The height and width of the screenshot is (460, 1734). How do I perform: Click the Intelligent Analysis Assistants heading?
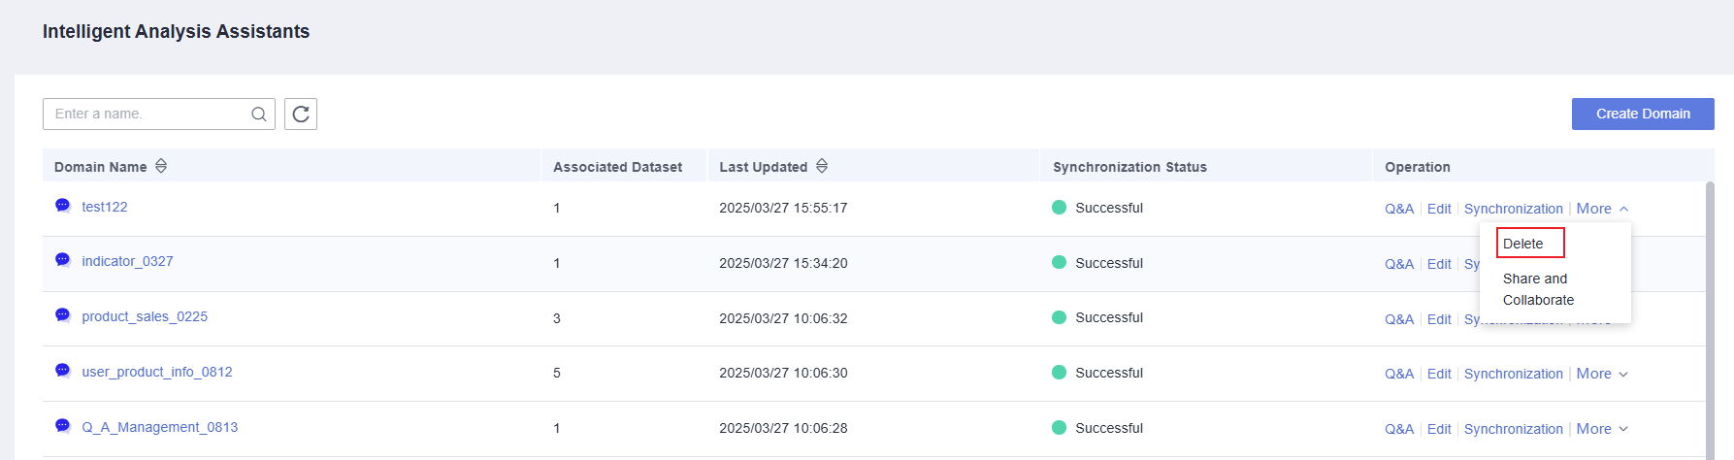point(176,31)
